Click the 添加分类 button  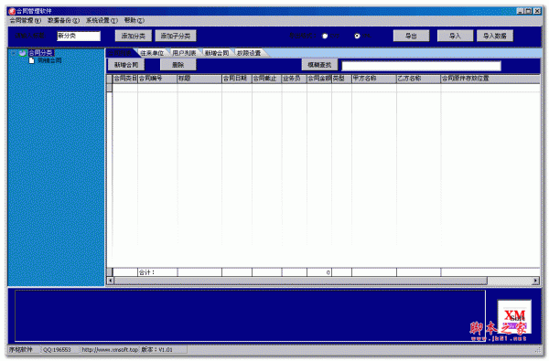tap(133, 36)
